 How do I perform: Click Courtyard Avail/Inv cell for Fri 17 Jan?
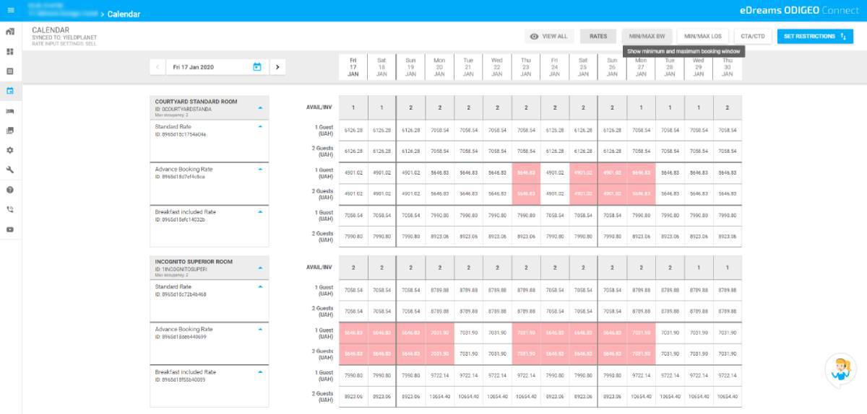click(353, 107)
